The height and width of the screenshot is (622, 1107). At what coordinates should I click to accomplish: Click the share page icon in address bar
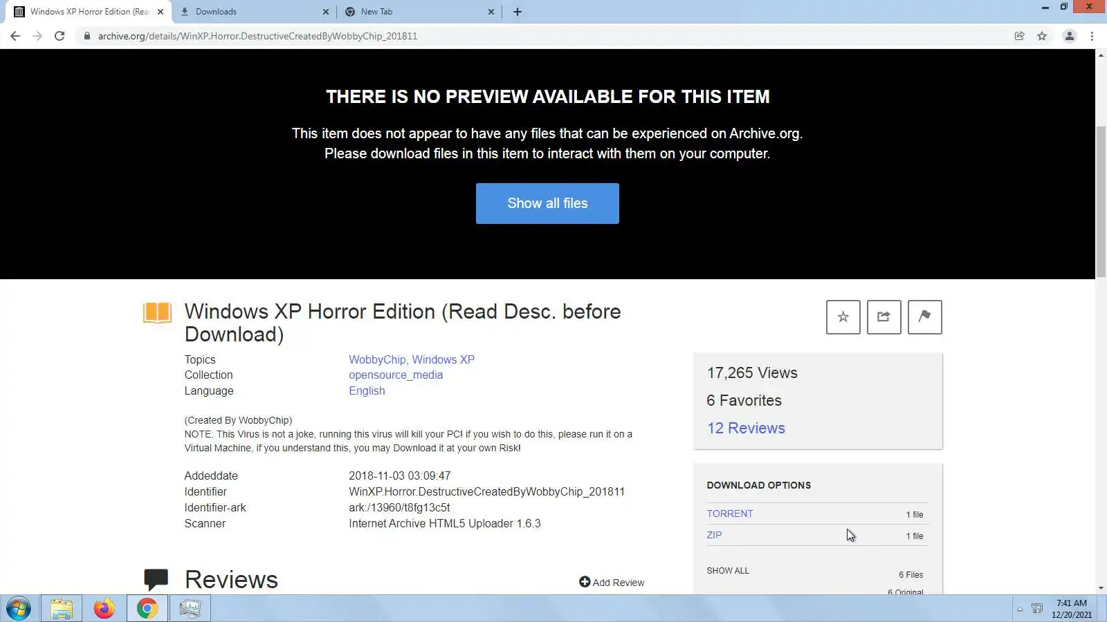pyautogui.click(x=1019, y=36)
